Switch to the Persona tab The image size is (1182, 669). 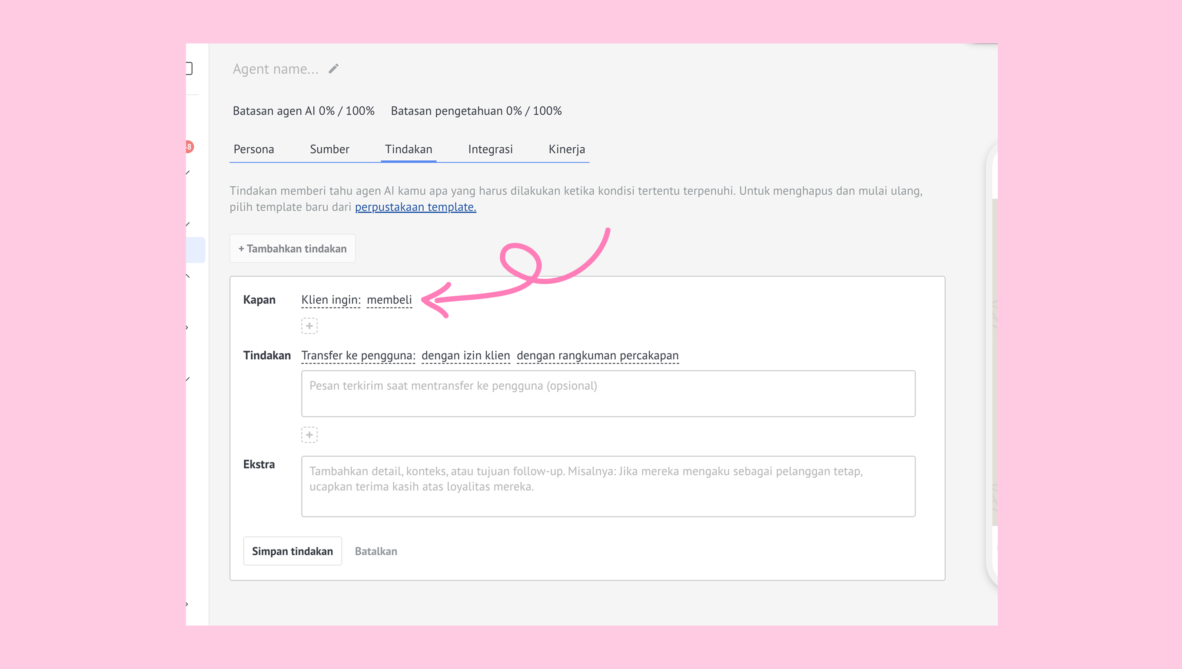[x=254, y=149]
